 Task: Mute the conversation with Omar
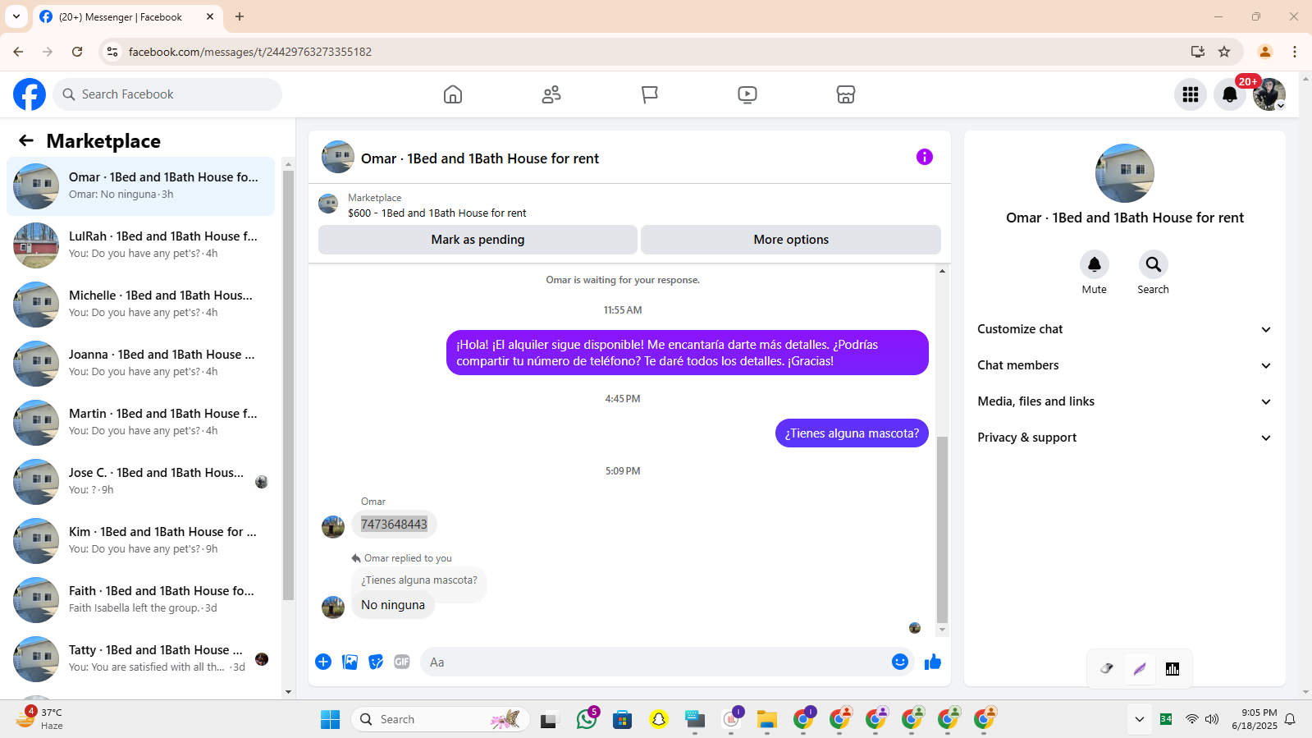[x=1095, y=264]
